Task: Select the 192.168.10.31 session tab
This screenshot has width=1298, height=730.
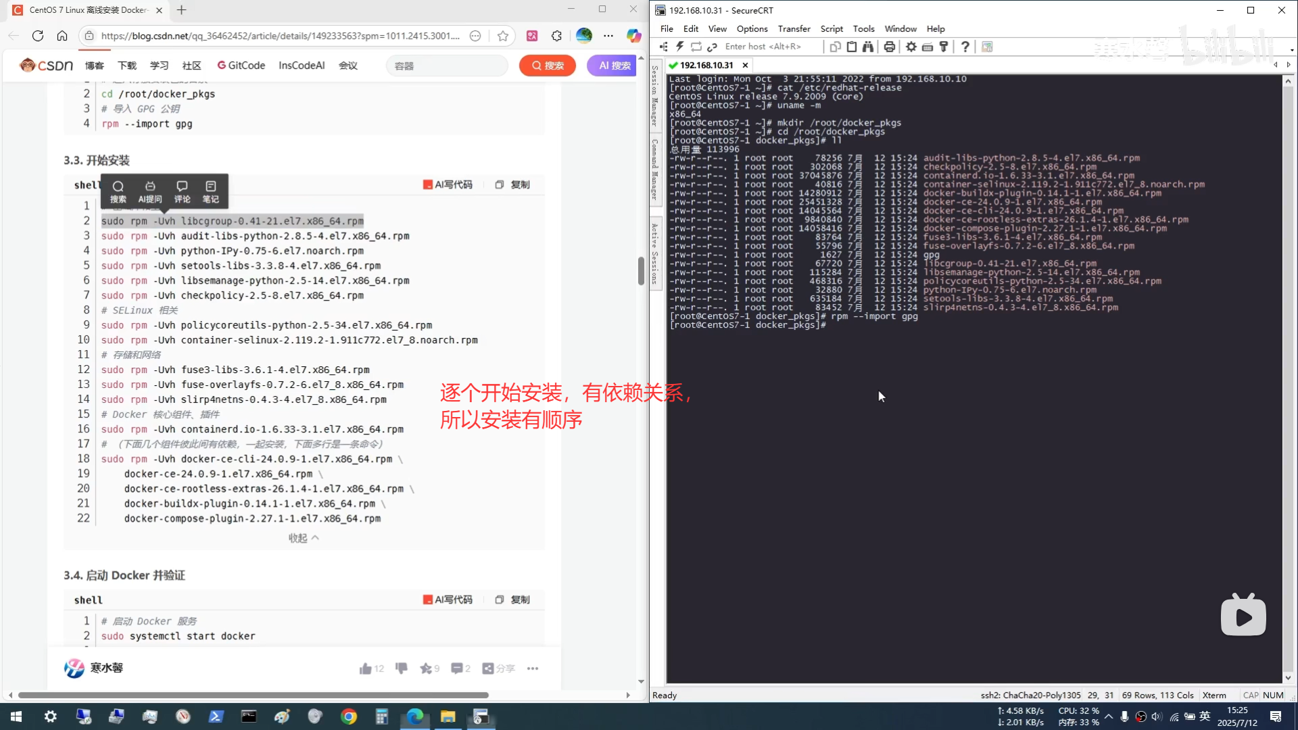Action: [706, 65]
